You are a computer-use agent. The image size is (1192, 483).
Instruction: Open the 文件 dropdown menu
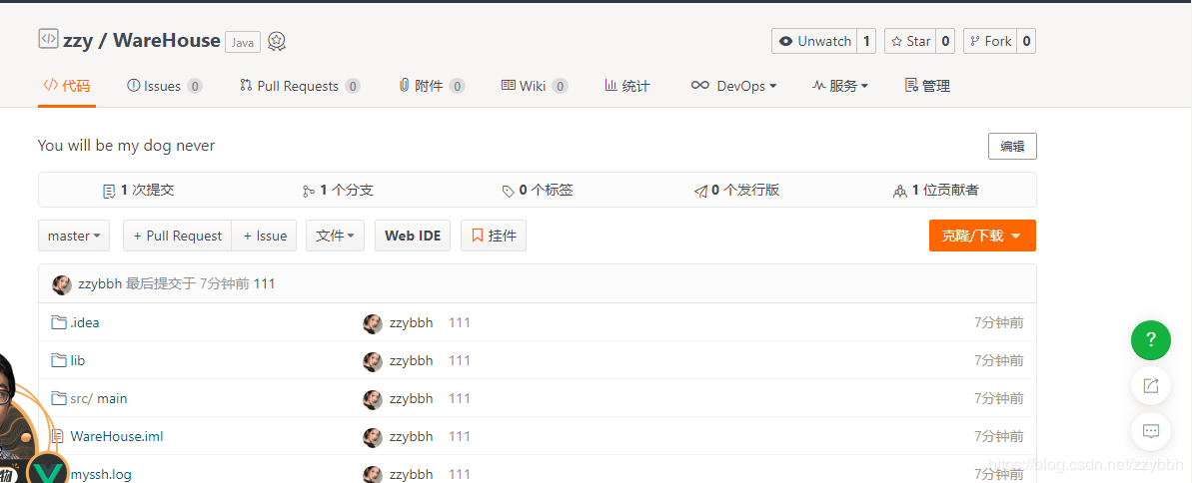point(336,236)
